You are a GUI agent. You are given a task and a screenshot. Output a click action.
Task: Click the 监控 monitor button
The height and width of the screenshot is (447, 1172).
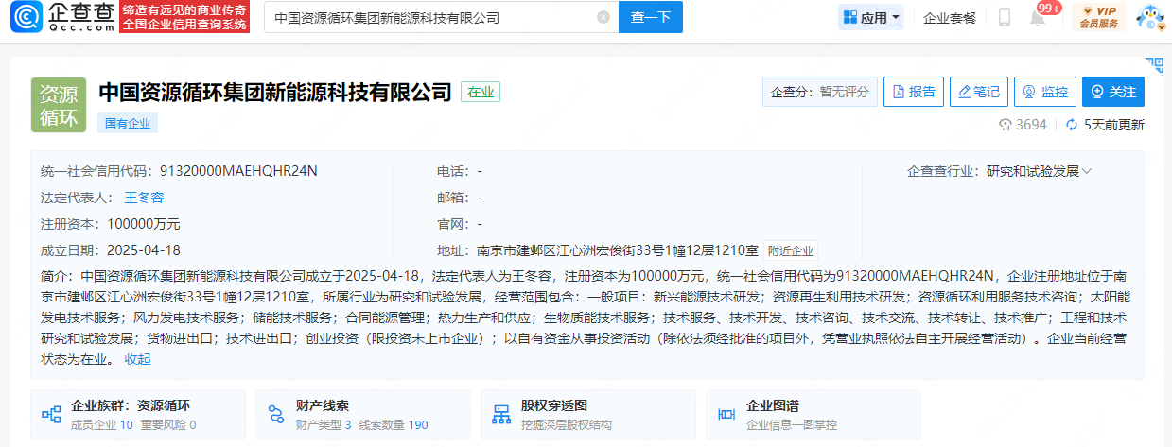[1044, 92]
